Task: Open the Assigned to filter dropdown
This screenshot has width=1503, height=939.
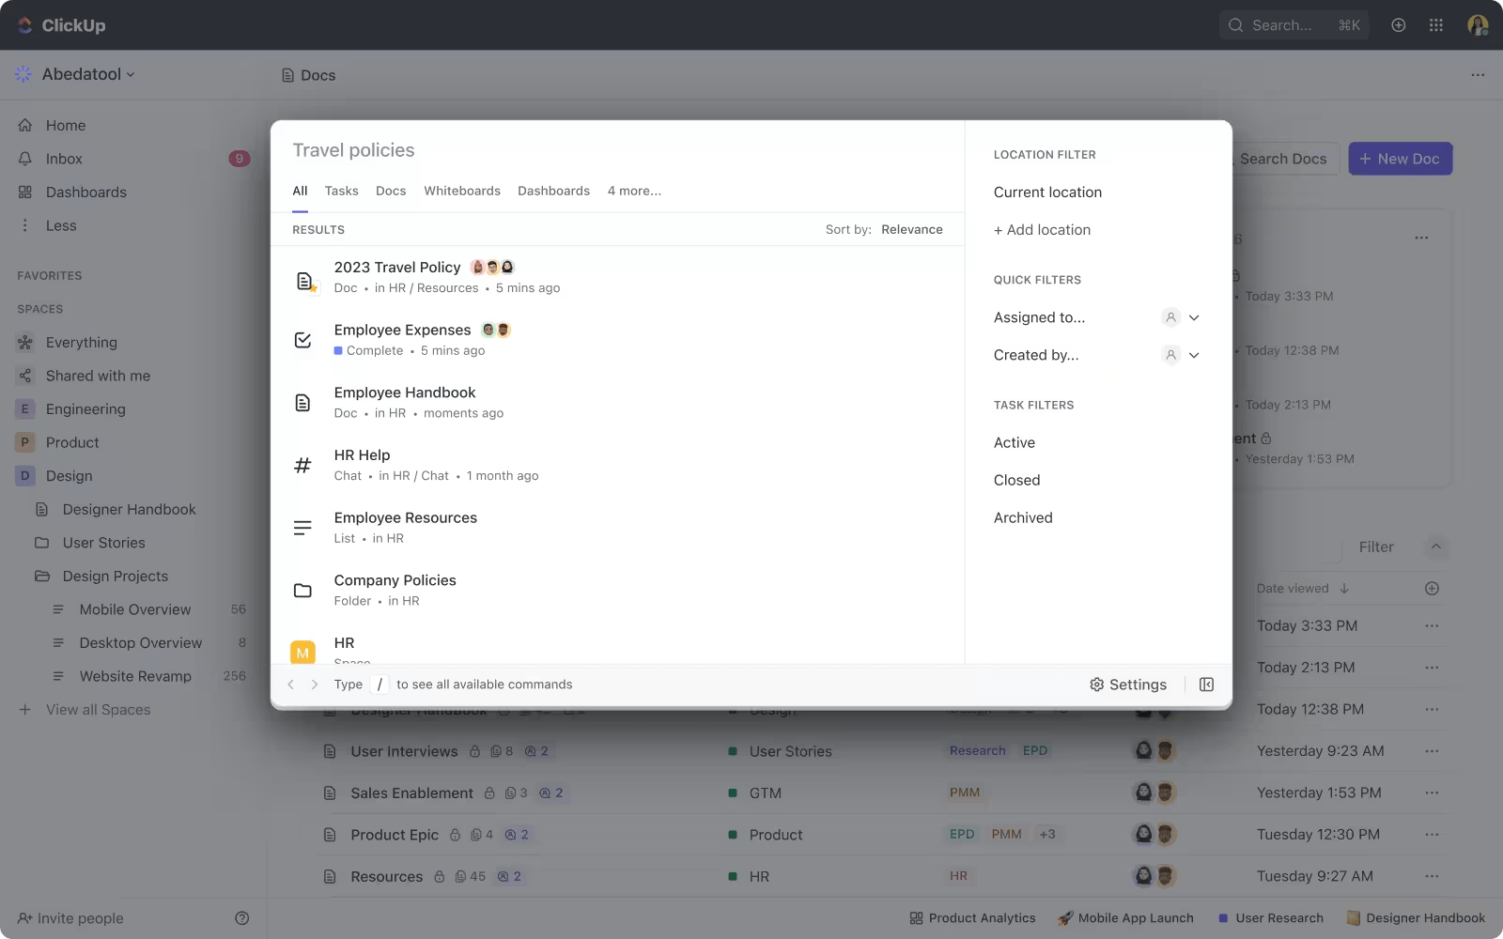Action: pos(1194,317)
